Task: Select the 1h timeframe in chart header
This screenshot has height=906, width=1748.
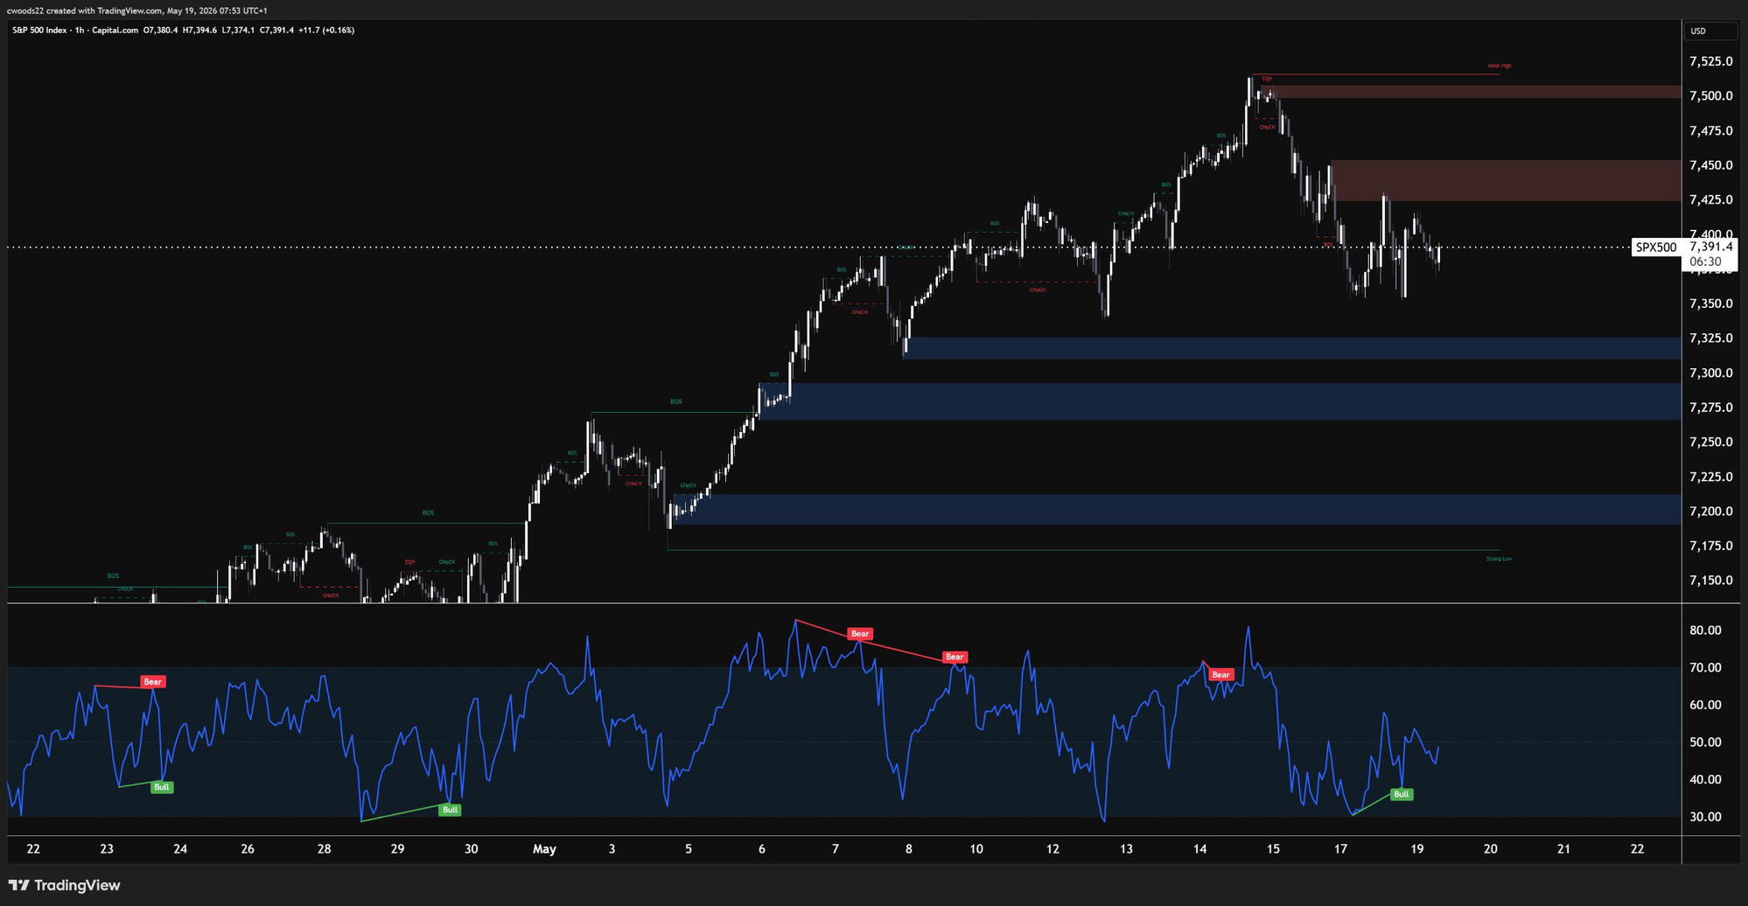Action: pos(80,30)
